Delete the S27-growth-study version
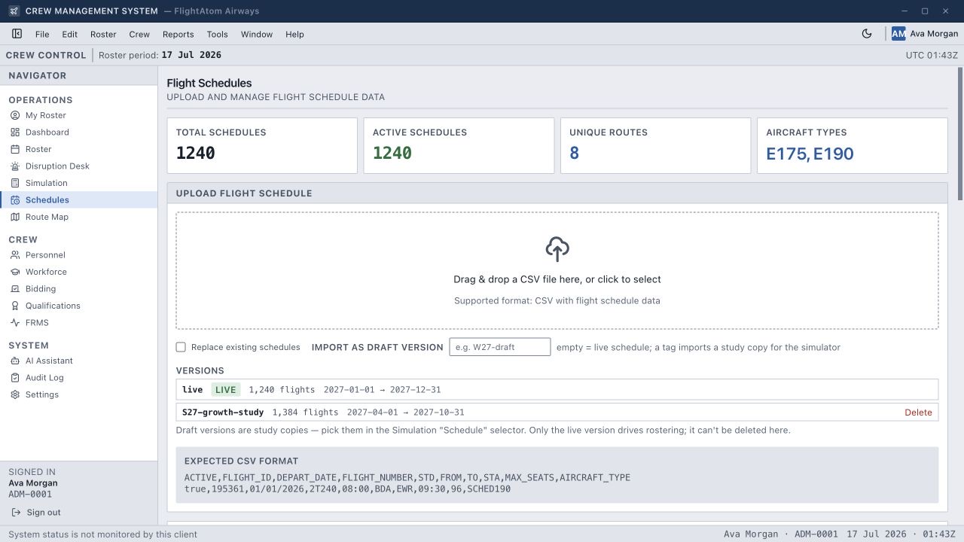This screenshot has height=542, width=964. pyautogui.click(x=918, y=413)
